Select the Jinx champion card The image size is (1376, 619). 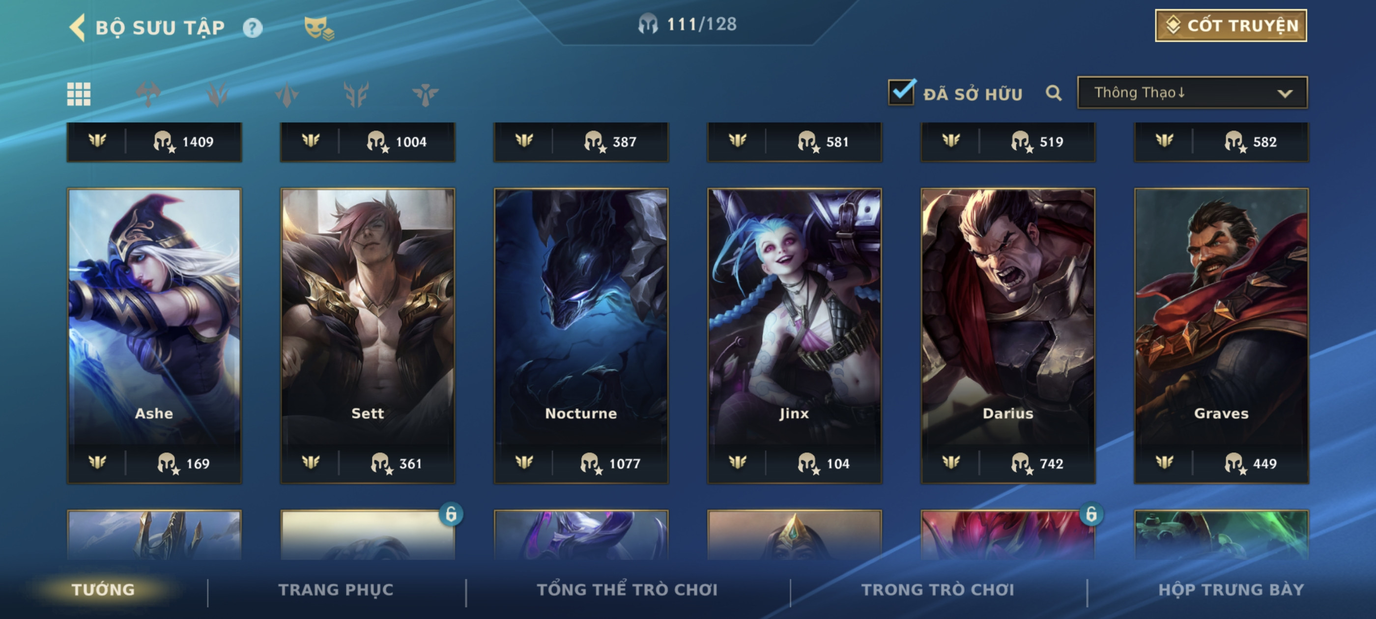click(x=794, y=336)
